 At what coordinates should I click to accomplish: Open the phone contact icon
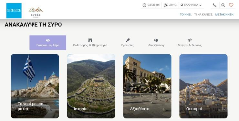click(x=215, y=5)
